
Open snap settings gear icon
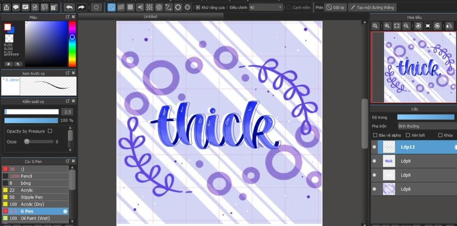coord(188,7)
